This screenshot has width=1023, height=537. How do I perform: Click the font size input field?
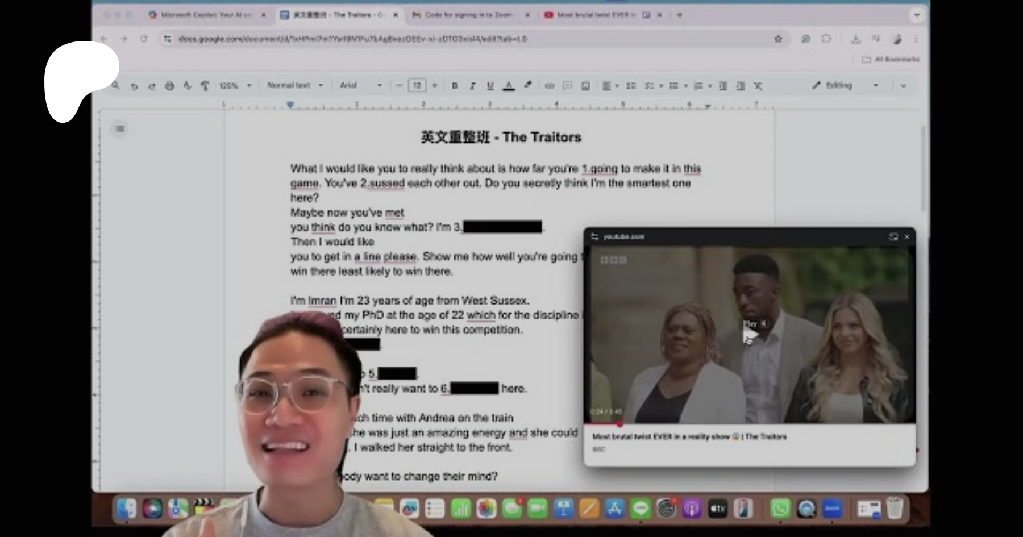[x=417, y=85]
